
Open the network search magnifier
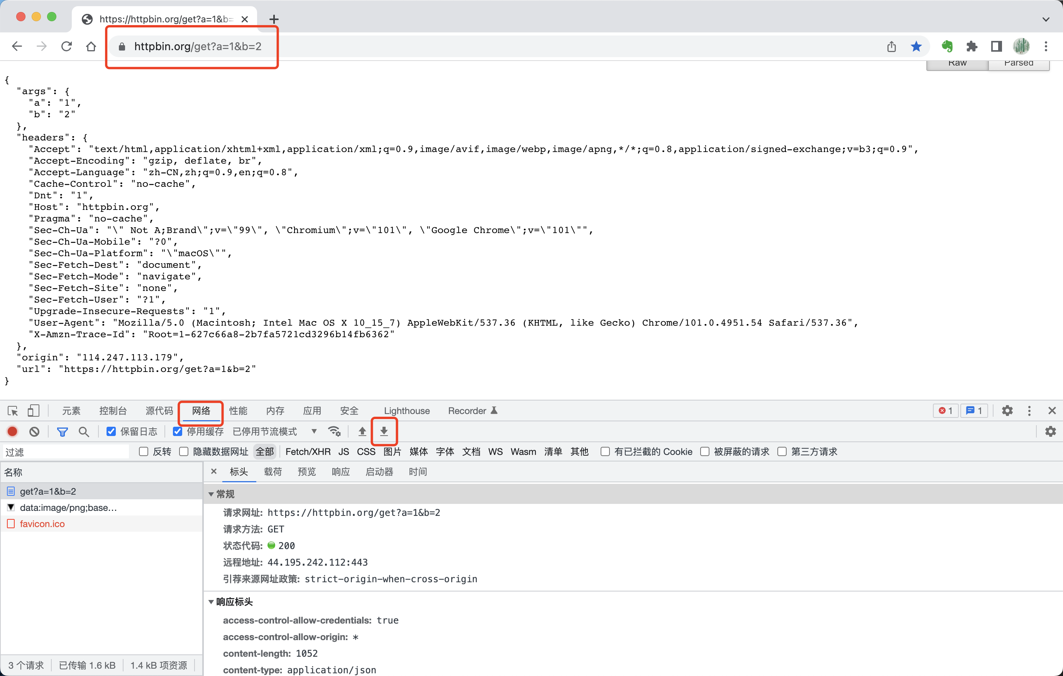(x=83, y=431)
